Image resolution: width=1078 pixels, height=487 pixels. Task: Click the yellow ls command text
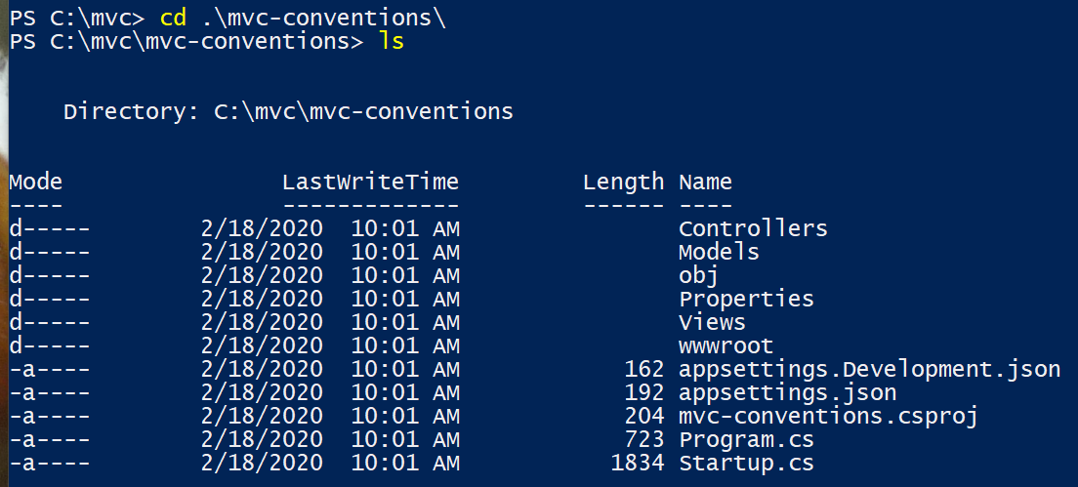[392, 41]
